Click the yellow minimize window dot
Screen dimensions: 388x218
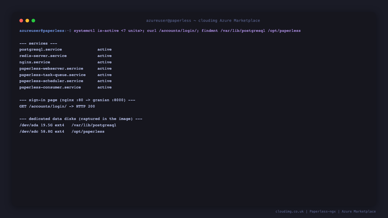27,21
